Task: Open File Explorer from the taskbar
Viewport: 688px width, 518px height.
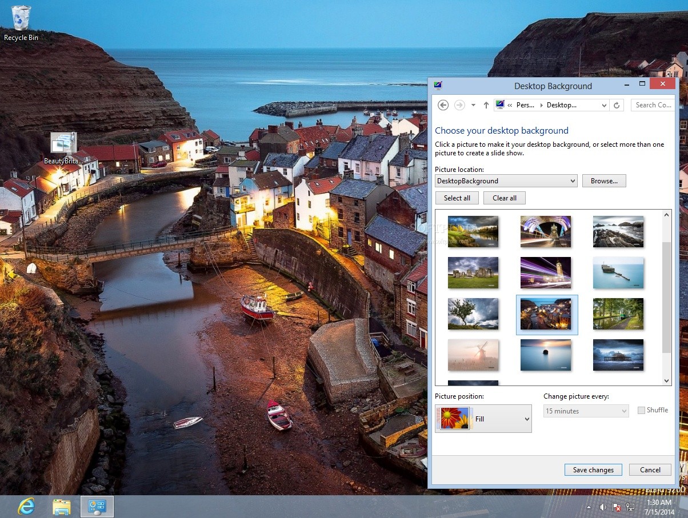Action: click(x=61, y=507)
